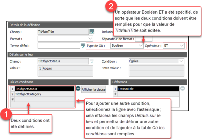Click the TitObjectStatus Champ field
202x139 pixels.
63,61
